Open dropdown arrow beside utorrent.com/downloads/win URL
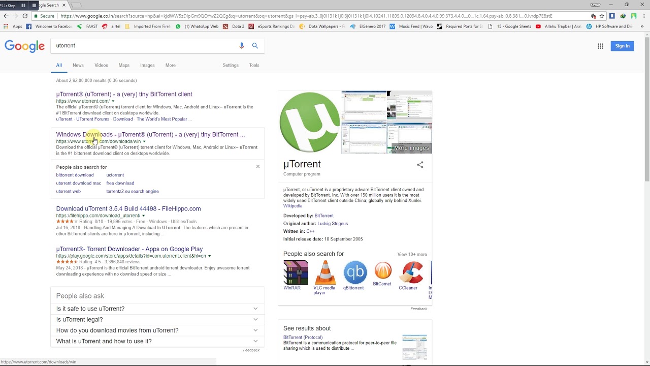Screen dimensions: 650x366 click(144, 141)
